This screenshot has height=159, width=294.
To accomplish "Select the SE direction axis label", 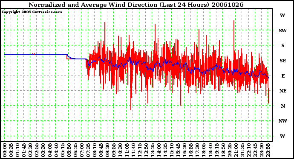I will [x=283, y=61].
